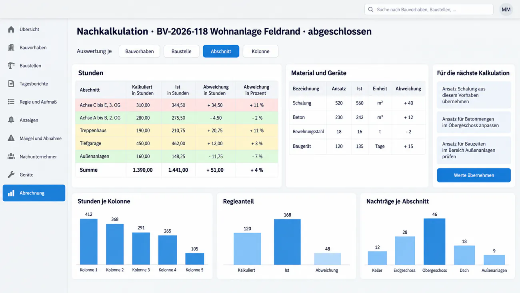Screen dimensions: 520x293
Task: Click the total deviation value + 51,00
Action: click(x=215, y=170)
